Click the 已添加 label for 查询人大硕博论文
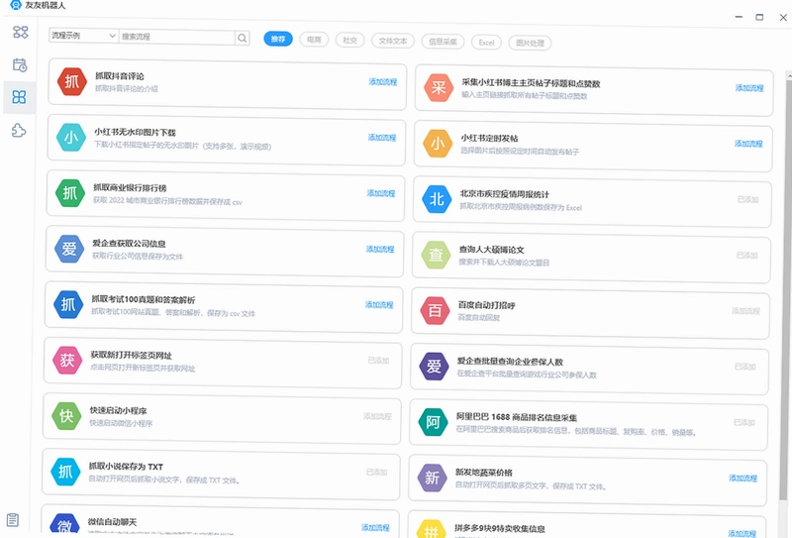The width and height of the screenshot is (792, 538). coord(746,256)
